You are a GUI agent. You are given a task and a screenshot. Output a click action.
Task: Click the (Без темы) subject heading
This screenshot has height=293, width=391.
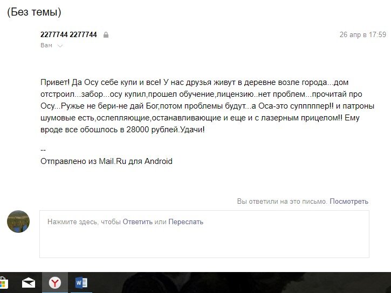pyautogui.click(x=34, y=12)
